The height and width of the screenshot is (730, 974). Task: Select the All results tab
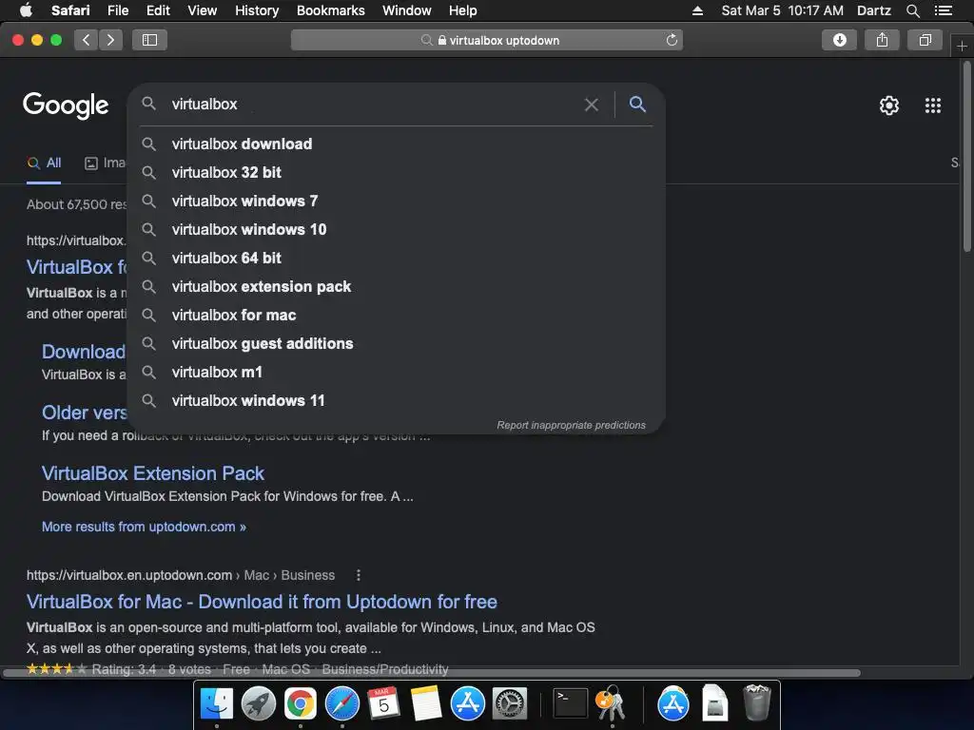(x=44, y=163)
